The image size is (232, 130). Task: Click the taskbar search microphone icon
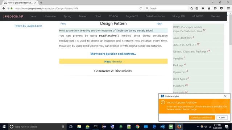coord(63,127)
